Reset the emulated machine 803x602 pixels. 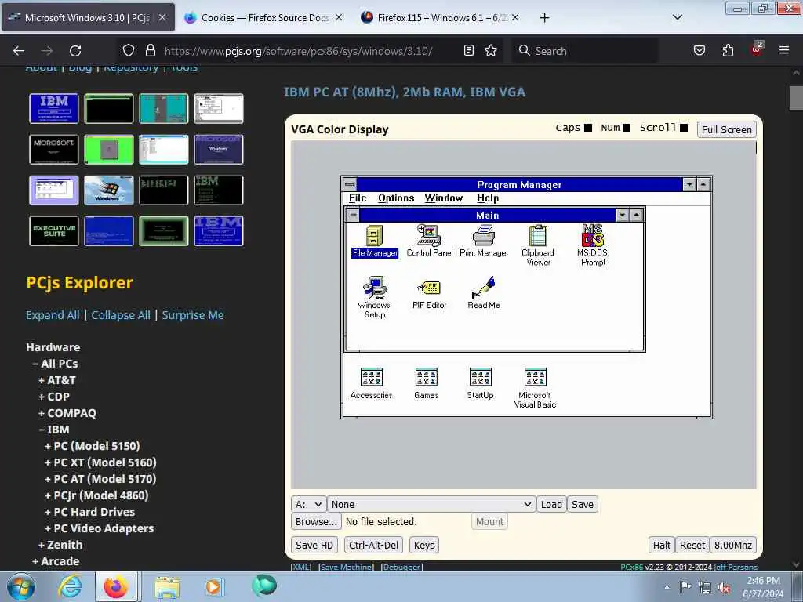click(x=692, y=546)
